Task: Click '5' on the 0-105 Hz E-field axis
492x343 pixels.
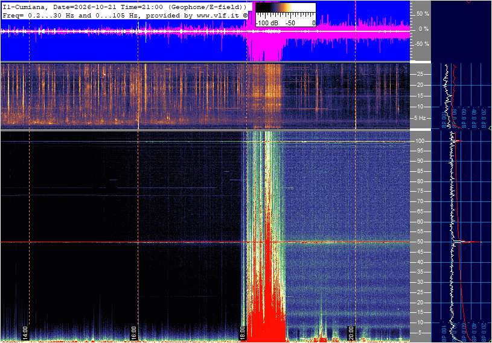Action: [420, 333]
